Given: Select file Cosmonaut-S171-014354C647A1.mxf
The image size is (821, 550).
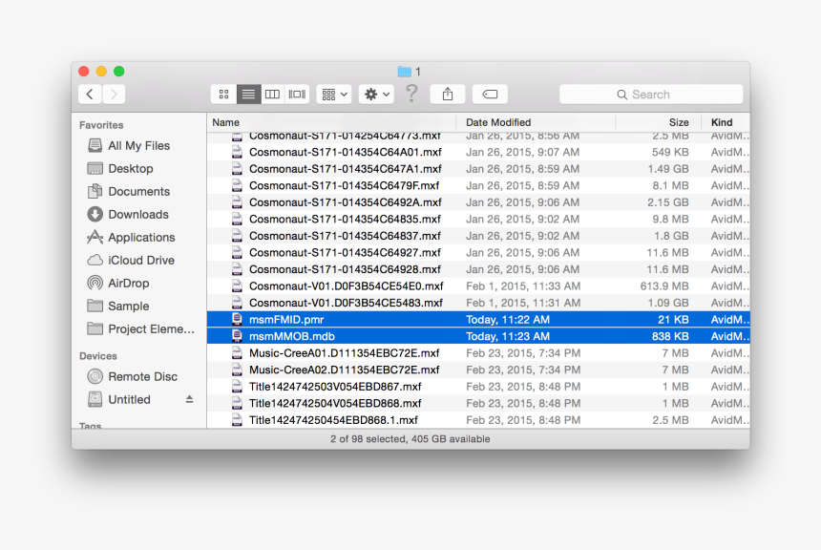Looking at the screenshot, I should (x=478, y=169).
